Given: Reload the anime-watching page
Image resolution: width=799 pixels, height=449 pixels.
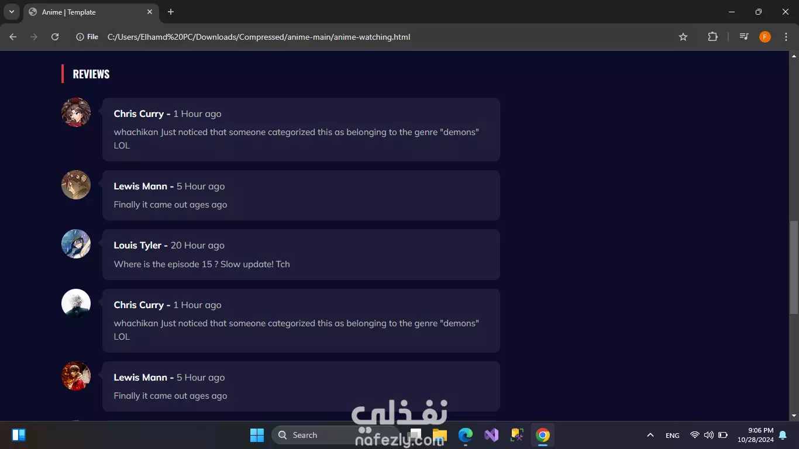Looking at the screenshot, I should click(55, 37).
